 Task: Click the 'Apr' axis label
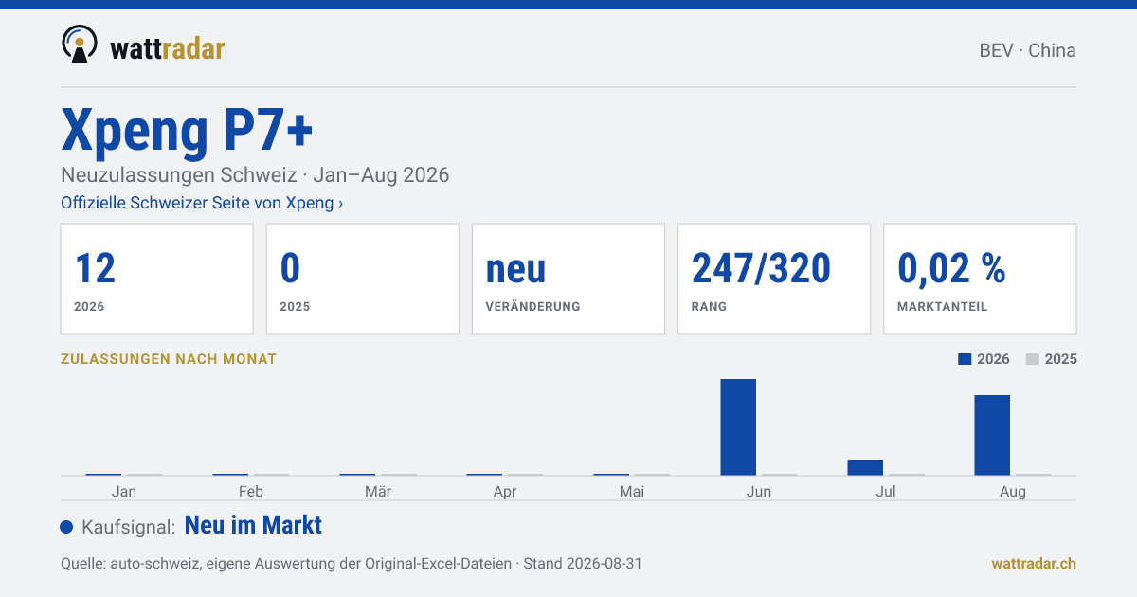coord(505,492)
